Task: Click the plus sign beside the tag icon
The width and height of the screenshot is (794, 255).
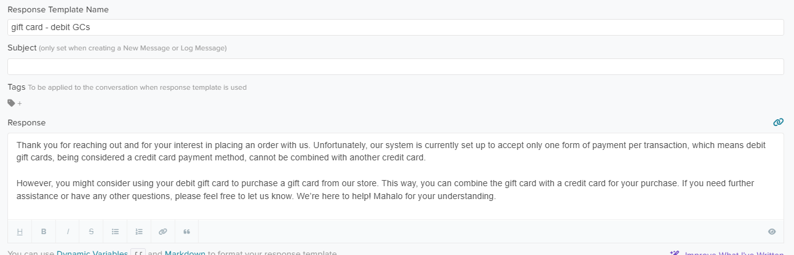Action: point(20,103)
